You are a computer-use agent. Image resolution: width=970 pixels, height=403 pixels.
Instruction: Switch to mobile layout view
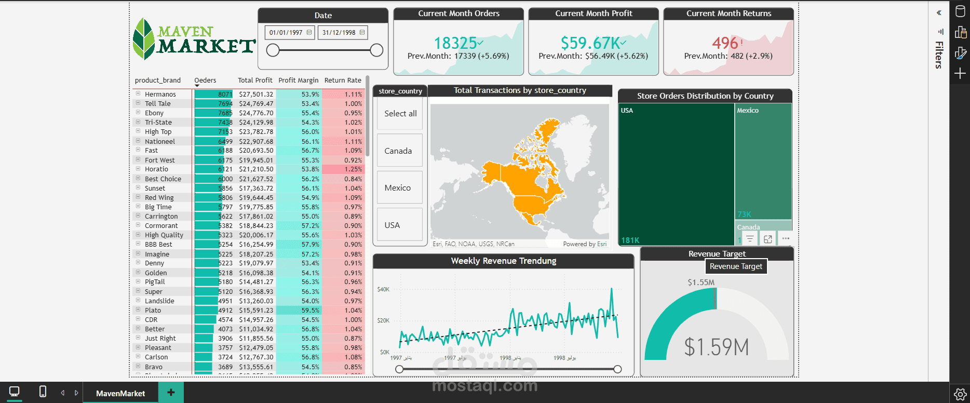click(x=43, y=392)
